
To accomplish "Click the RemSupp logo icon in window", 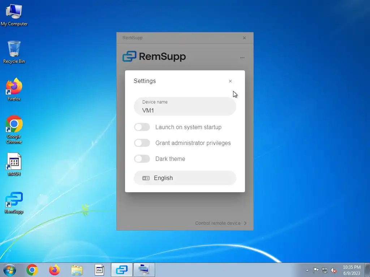I will (129, 56).
